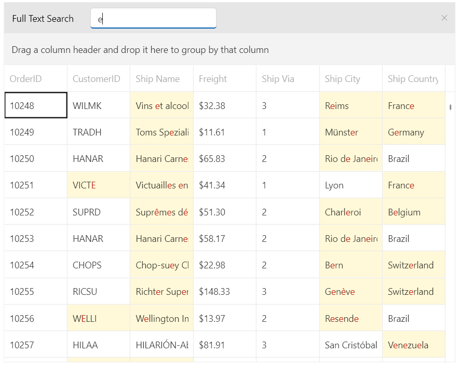This screenshot has height=367, width=458.
Task: Select the highlighted cell VICTE
Action: tap(98, 185)
